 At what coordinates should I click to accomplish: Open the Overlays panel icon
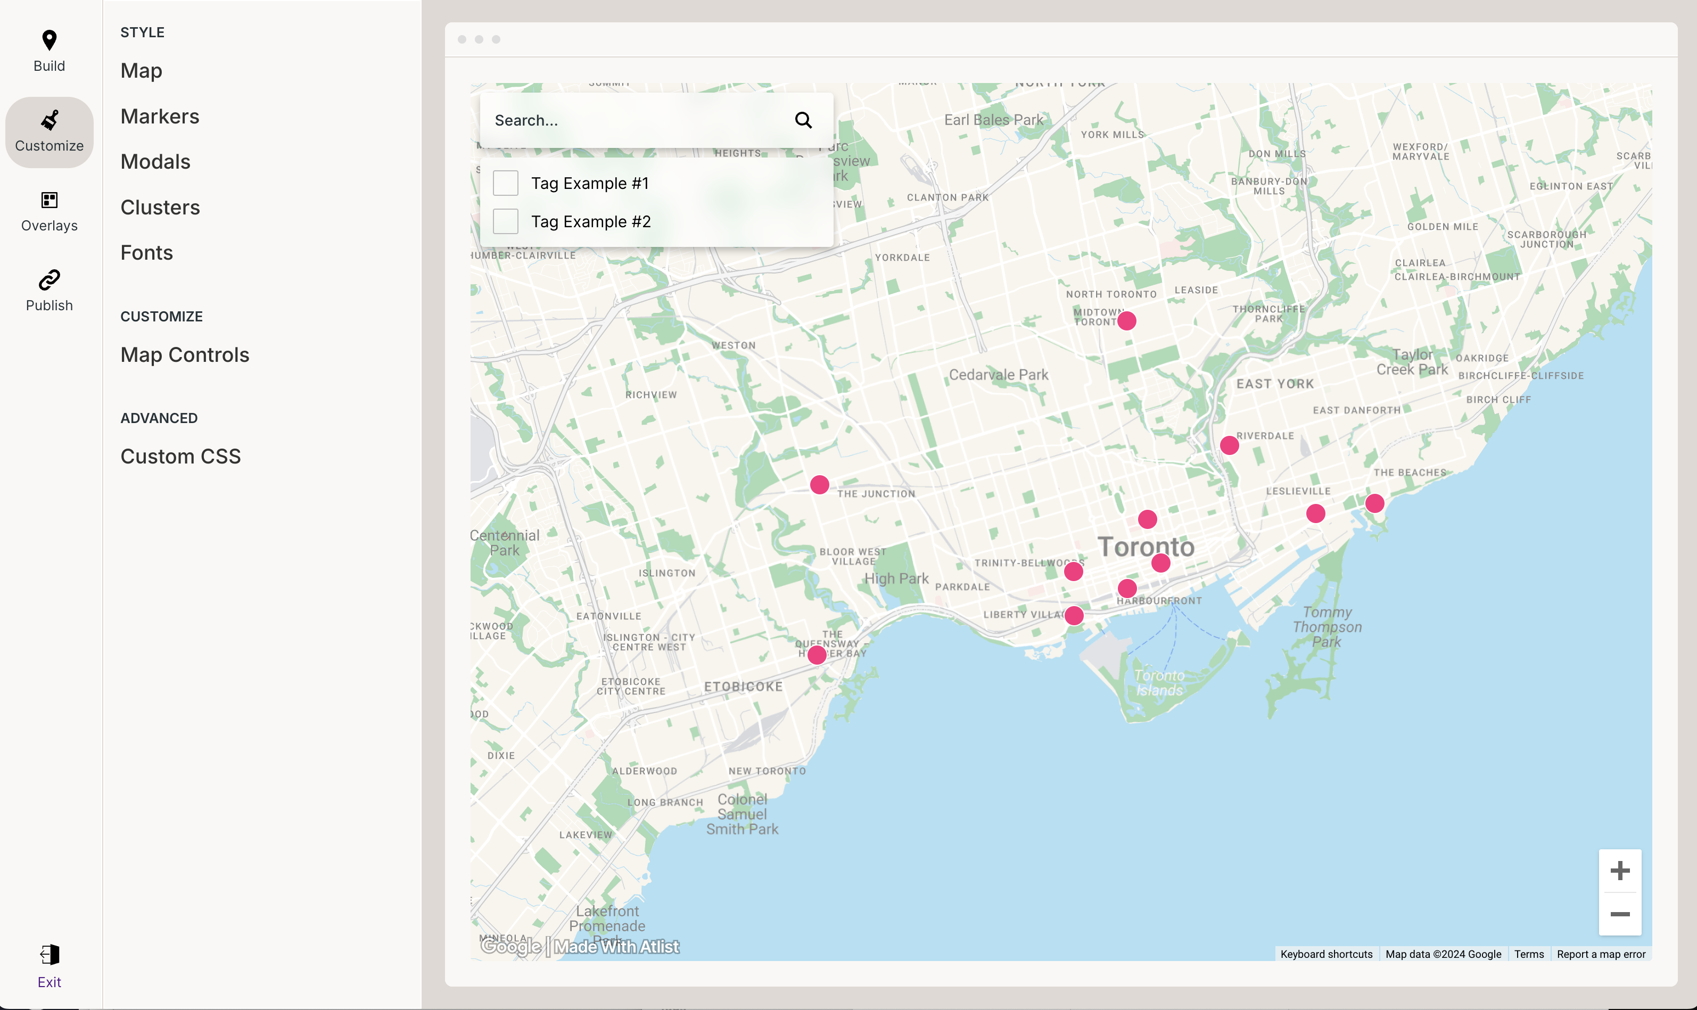click(49, 200)
